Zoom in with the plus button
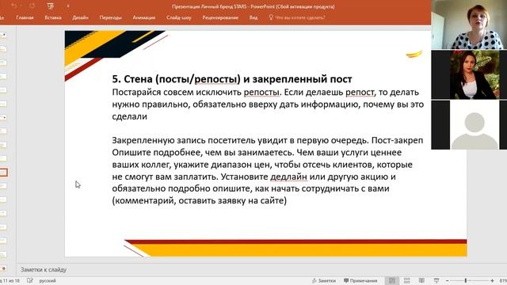Screen dimensions: 507x285 click(492, 281)
